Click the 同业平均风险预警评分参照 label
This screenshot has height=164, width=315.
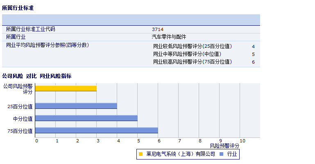(x=48, y=45)
